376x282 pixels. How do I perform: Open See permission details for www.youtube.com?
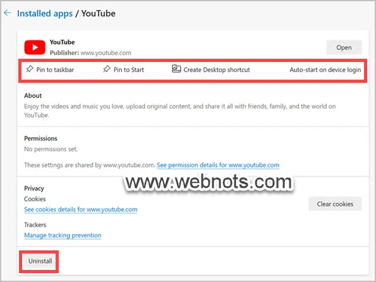(x=218, y=165)
